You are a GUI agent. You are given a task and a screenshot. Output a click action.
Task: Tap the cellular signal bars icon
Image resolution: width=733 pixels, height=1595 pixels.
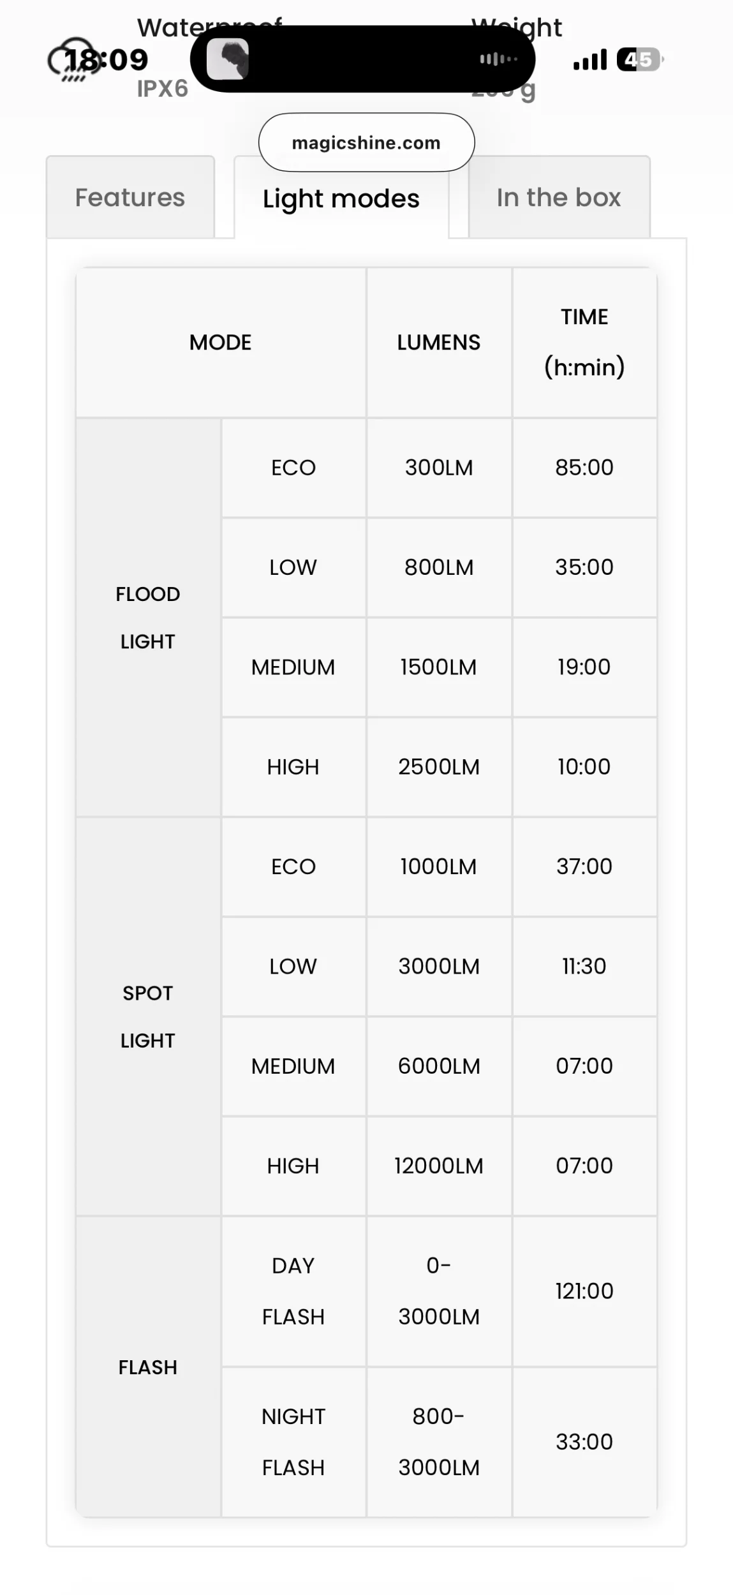589,59
